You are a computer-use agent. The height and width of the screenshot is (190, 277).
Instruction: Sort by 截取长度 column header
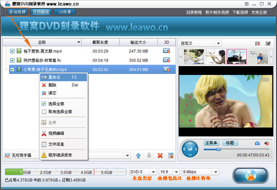(x=100, y=42)
